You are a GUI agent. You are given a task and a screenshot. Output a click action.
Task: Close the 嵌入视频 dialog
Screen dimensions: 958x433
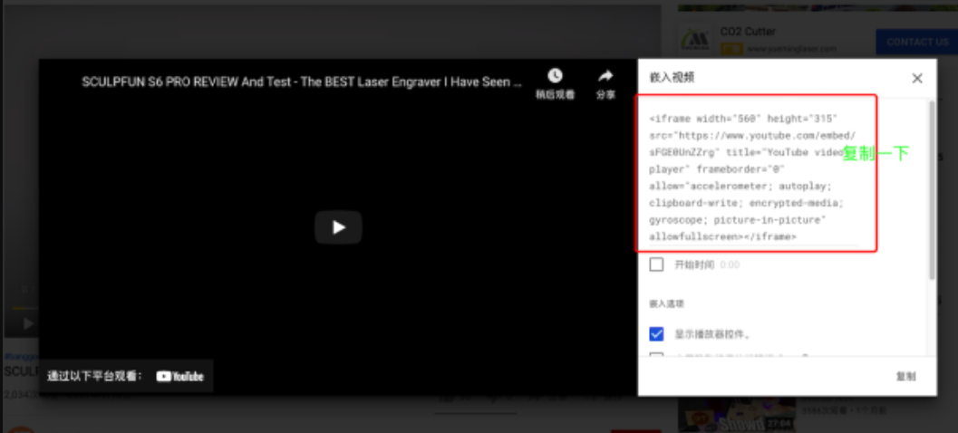(x=917, y=78)
